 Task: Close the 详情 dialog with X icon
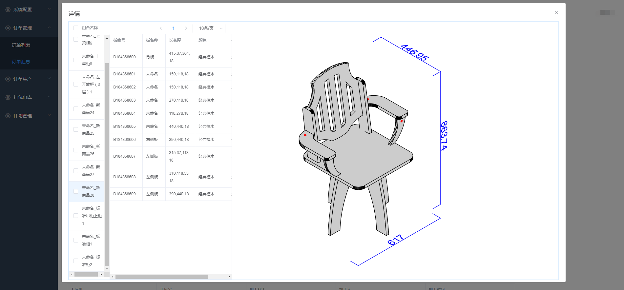click(556, 12)
